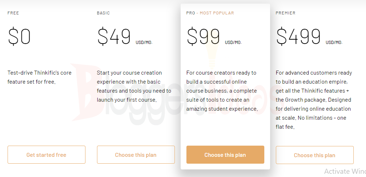Click the $499 price figure
This screenshot has width=366, height=177.
299,36
